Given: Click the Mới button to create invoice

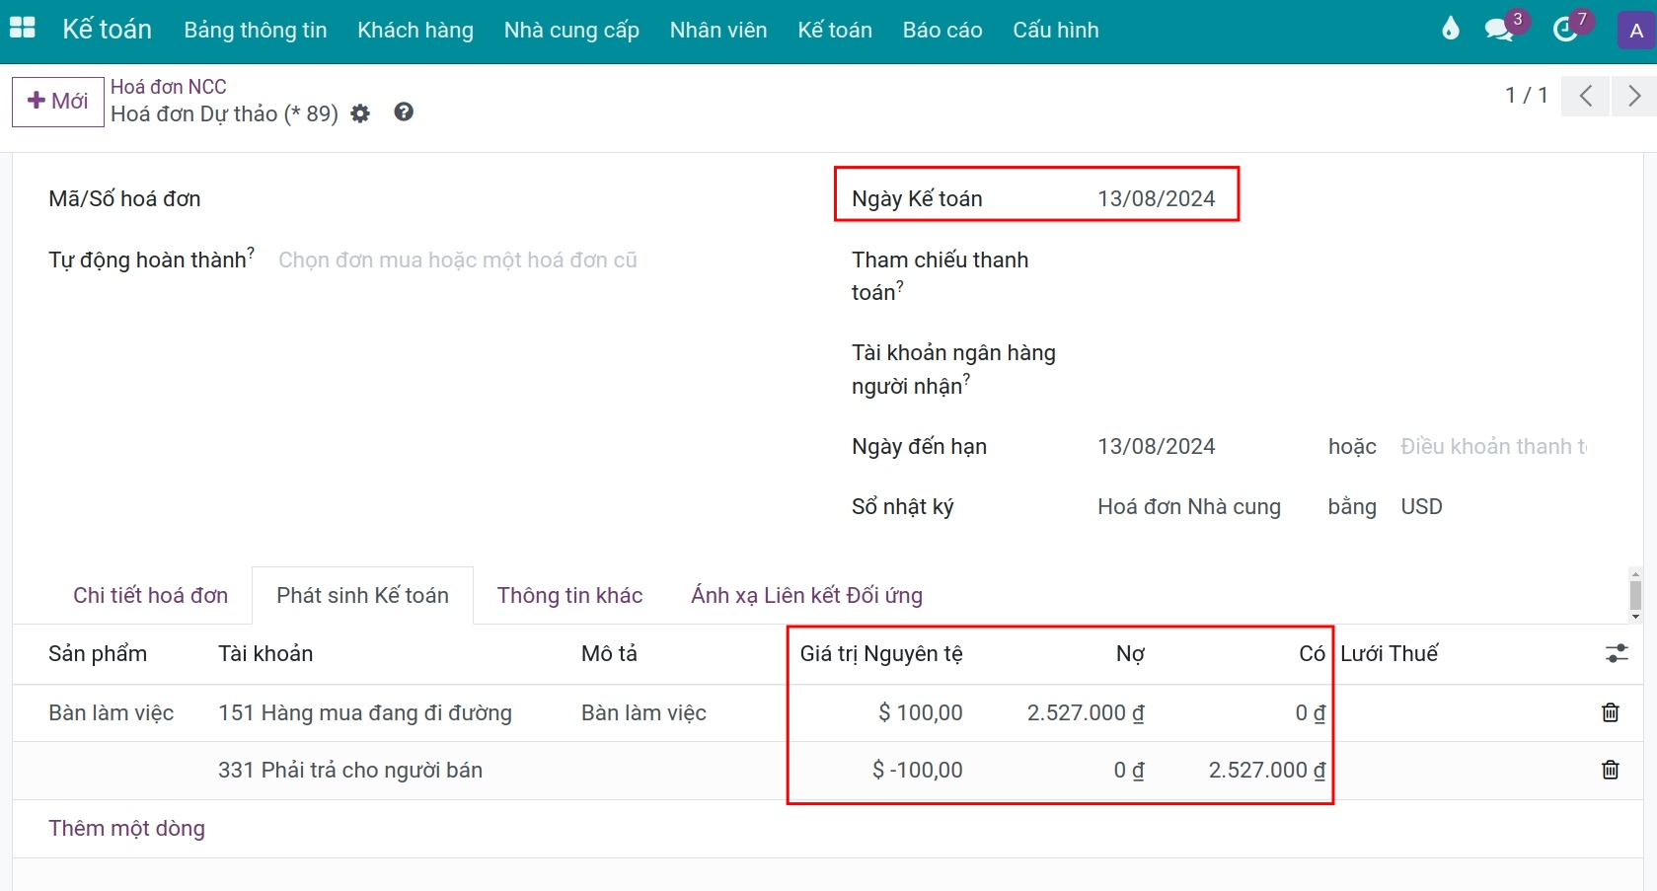Looking at the screenshot, I should [56, 101].
